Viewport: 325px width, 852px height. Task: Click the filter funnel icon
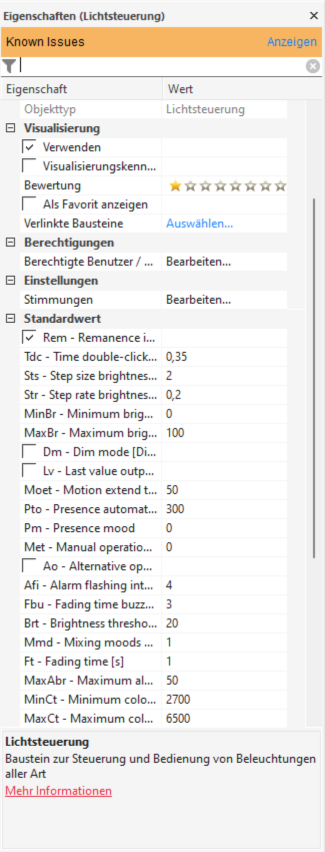9,66
